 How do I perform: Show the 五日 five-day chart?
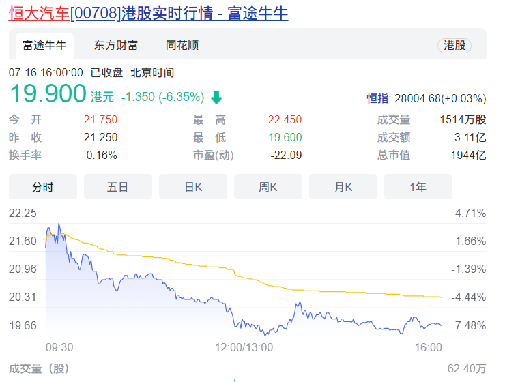pos(118,187)
